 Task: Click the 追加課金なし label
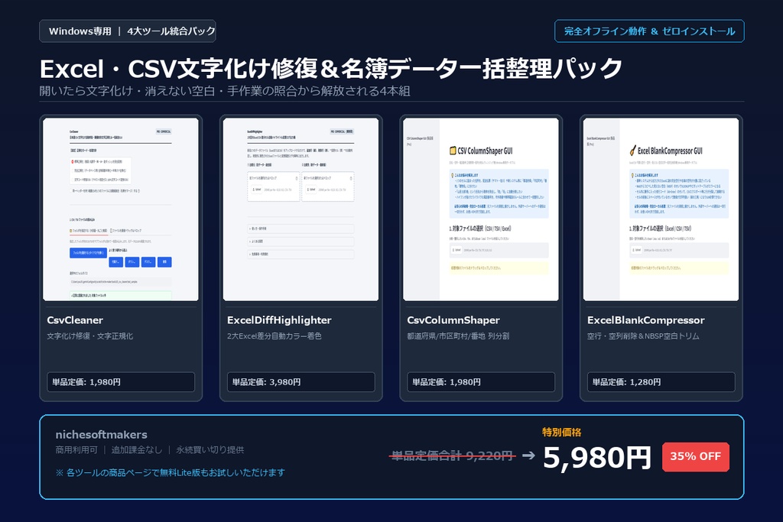(137, 449)
